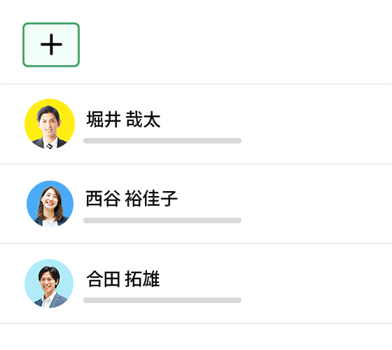Open 西谷 裕佳子's blue avatar photo
This screenshot has width=392, height=350.
(50, 204)
